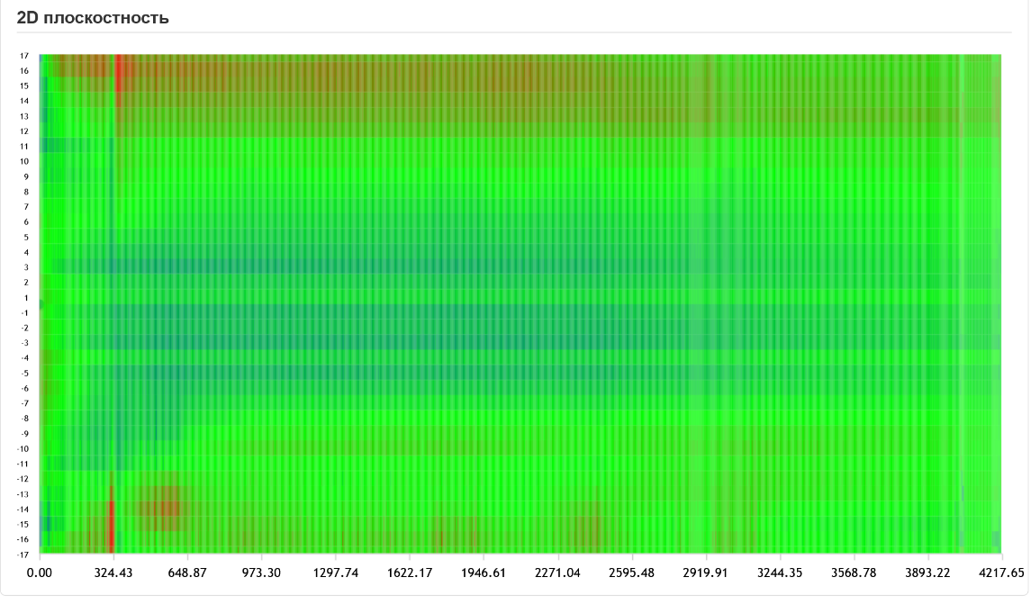Click the y-axis label 17 at top

[25, 56]
